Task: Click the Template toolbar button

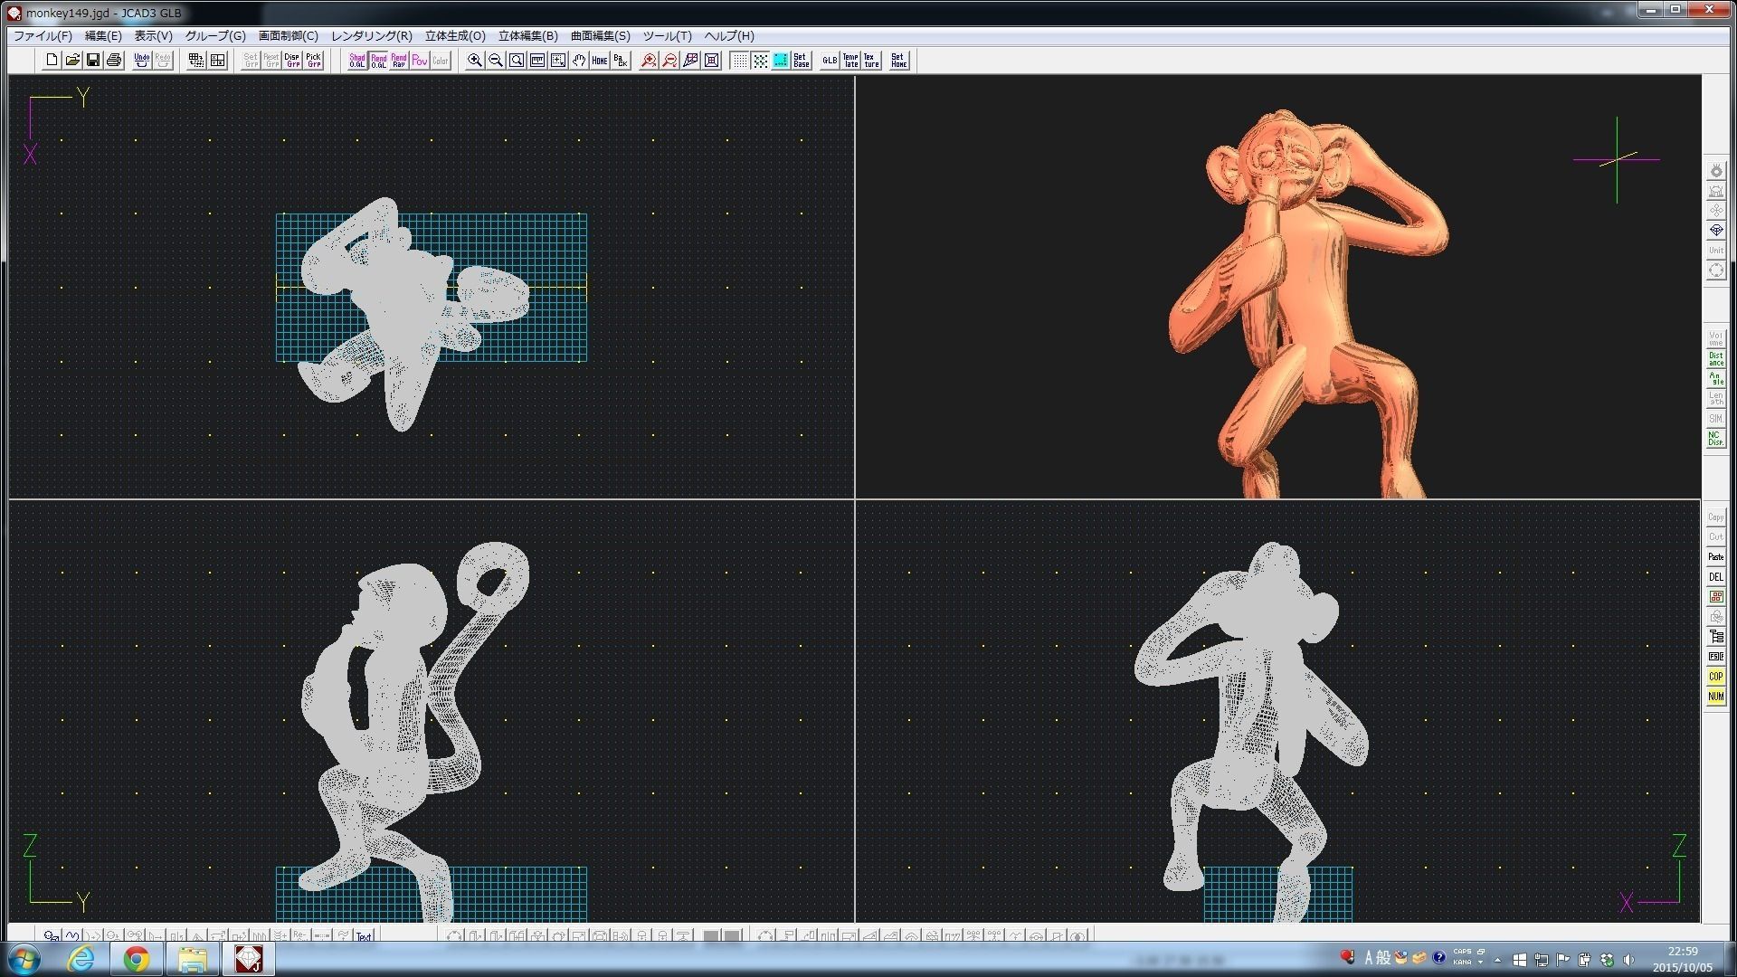Action: click(x=850, y=61)
